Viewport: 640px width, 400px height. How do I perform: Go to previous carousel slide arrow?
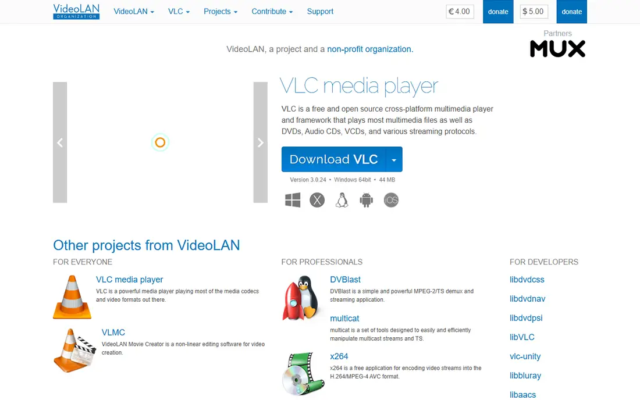60,142
